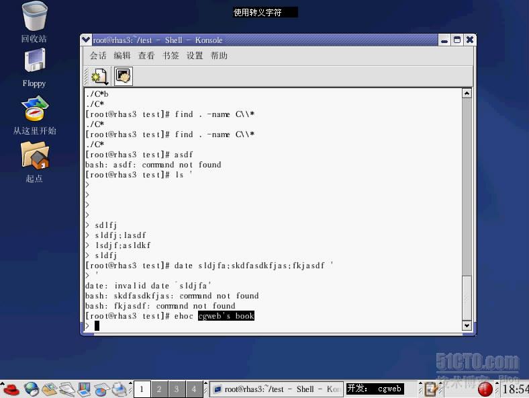Open the Start Here desktop icon
529x398 pixels.
click(x=34, y=109)
